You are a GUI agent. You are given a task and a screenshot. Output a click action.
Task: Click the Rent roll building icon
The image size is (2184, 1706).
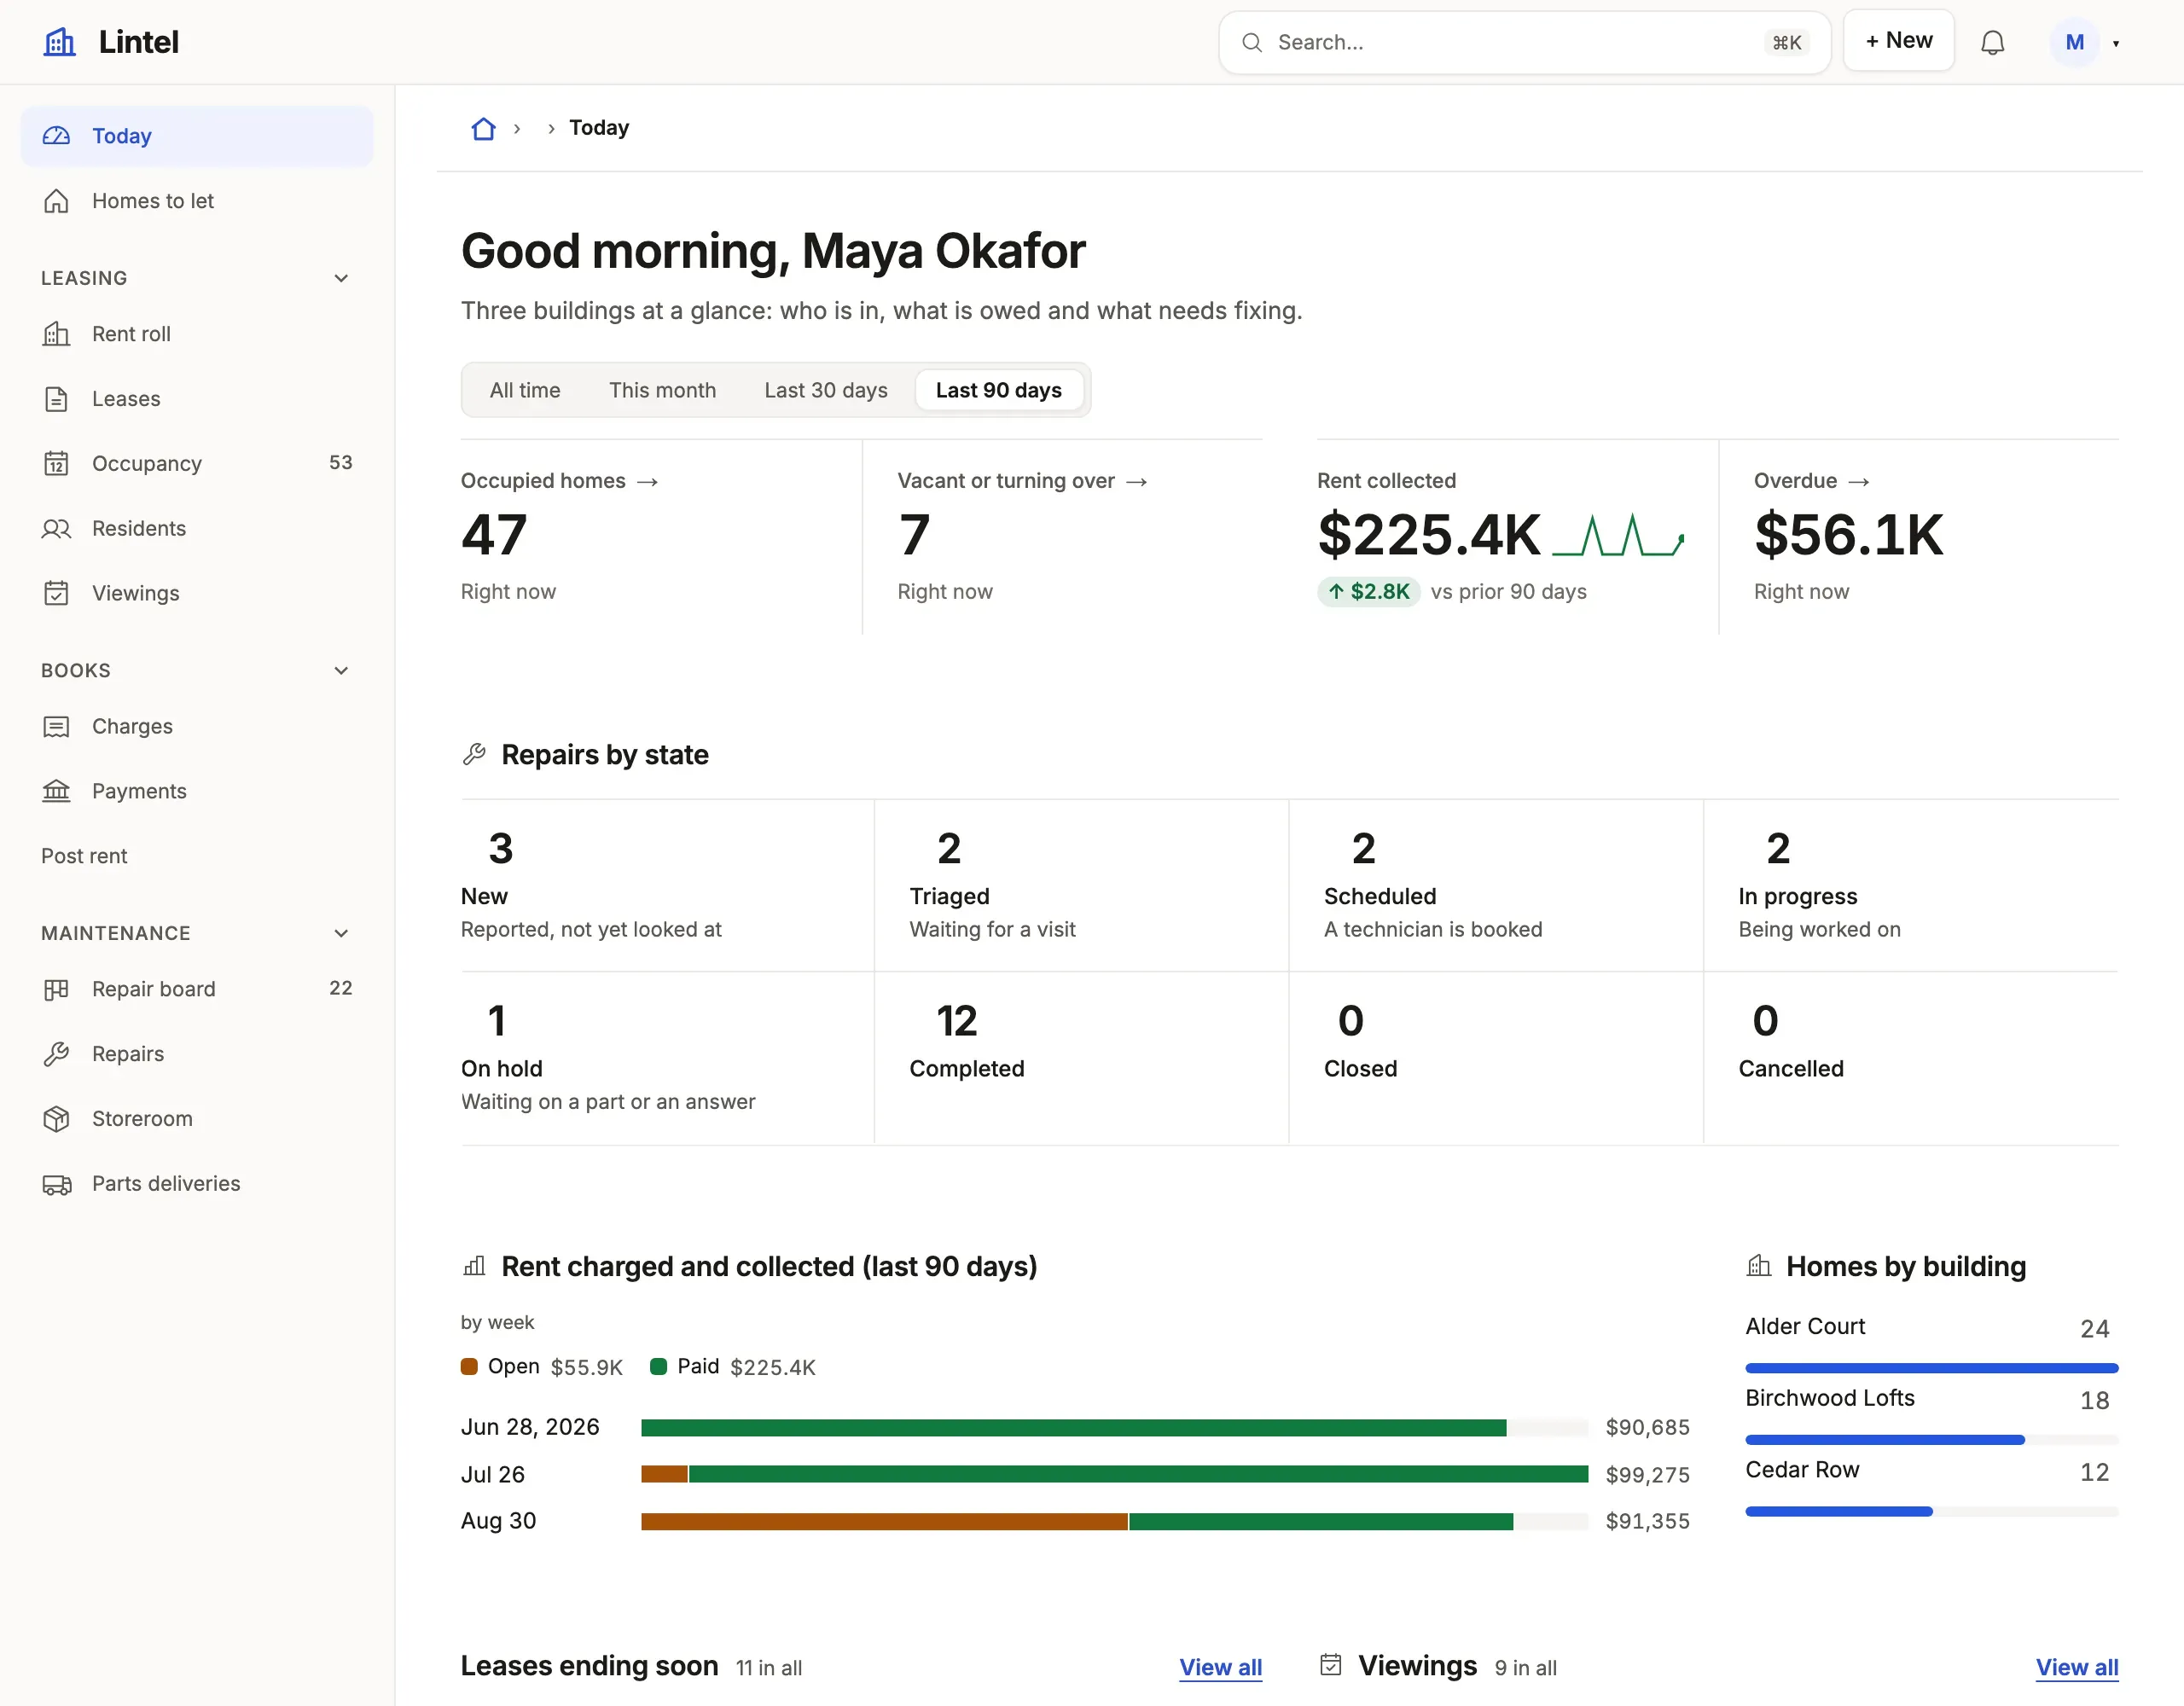click(x=57, y=334)
